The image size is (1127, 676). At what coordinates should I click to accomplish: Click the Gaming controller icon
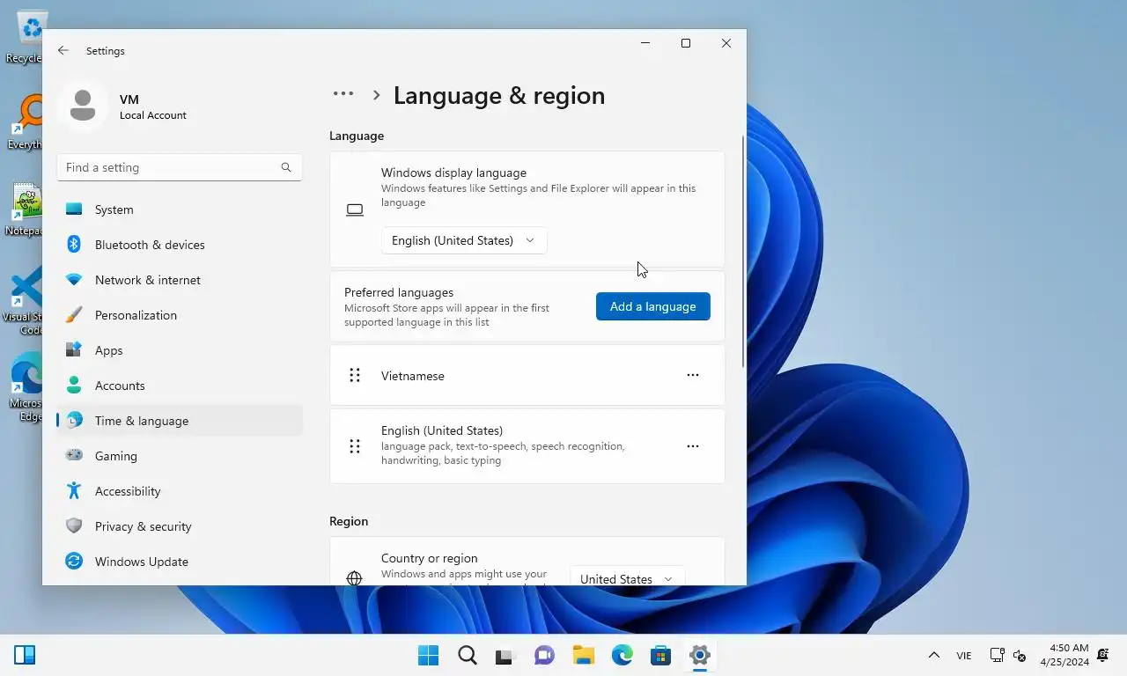[74, 456]
